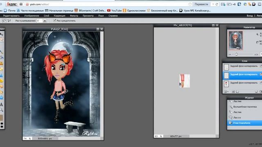The image size is (262, 147).
Task: Open the Слой menu
Action: (x=46, y=16)
